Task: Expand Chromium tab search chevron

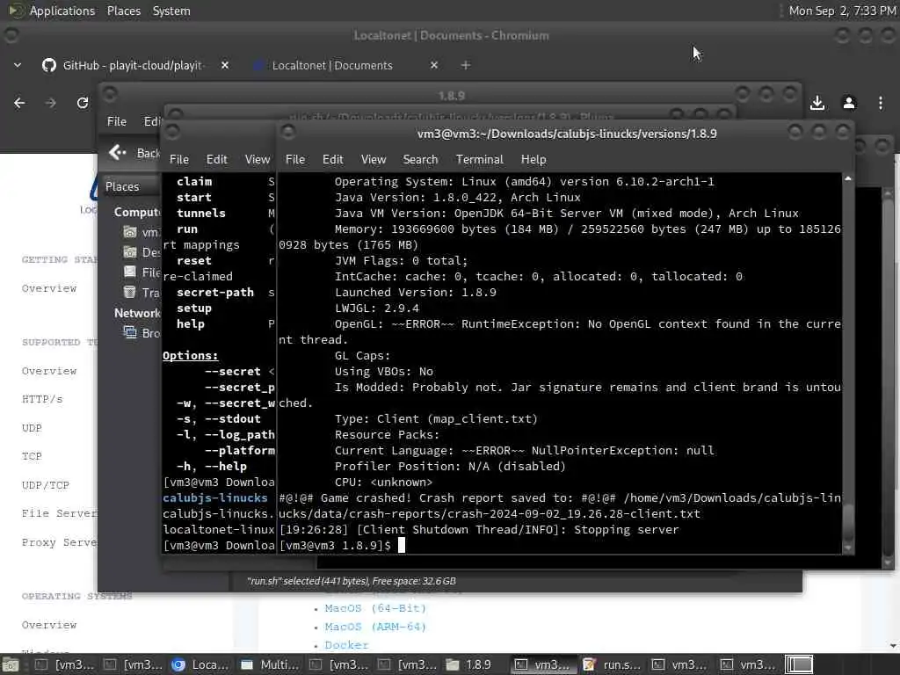Action: [18, 65]
